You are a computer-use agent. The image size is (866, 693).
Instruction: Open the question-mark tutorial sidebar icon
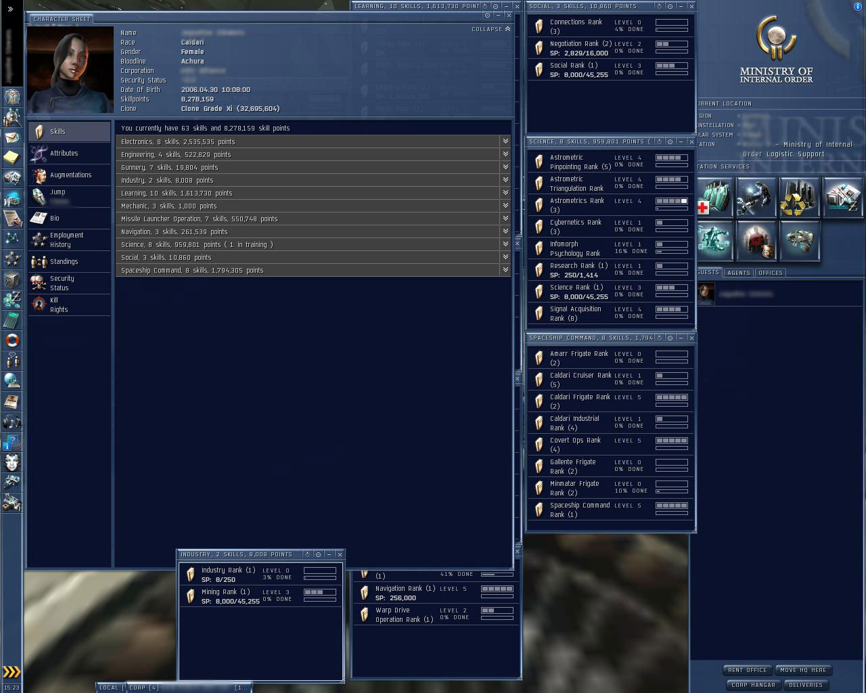pos(12,441)
